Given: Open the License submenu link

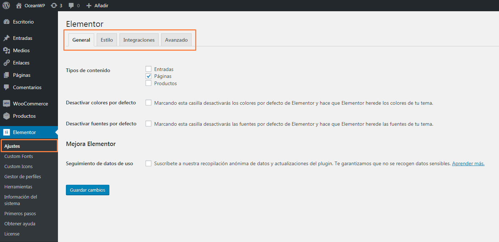Looking at the screenshot, I should [x=12, y=234].
